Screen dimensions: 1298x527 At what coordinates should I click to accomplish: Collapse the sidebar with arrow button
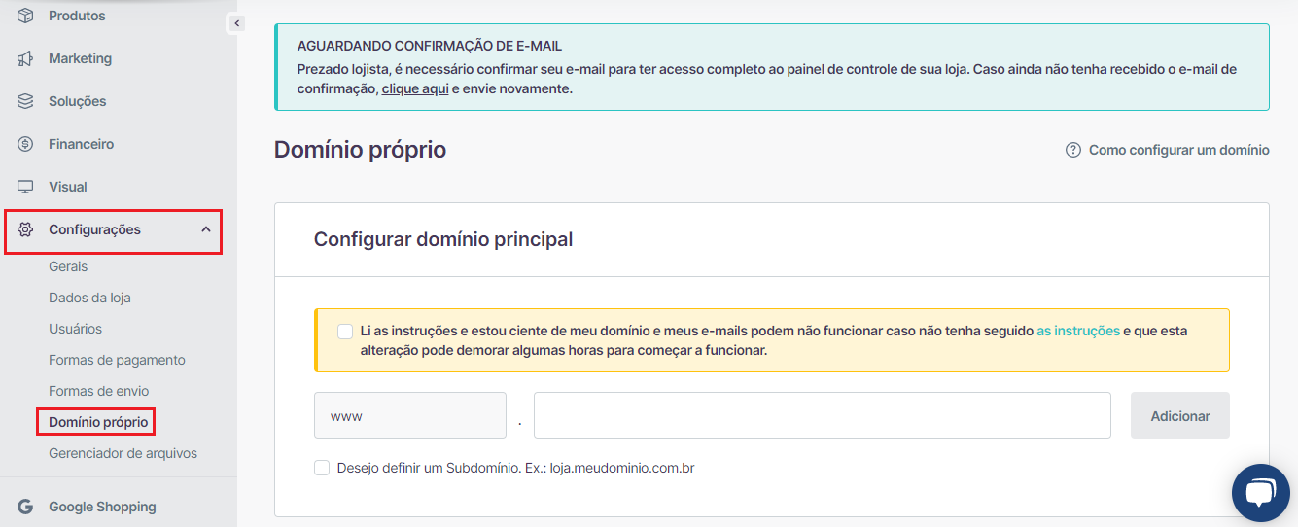pyautogui.click(x=236, y=23)
